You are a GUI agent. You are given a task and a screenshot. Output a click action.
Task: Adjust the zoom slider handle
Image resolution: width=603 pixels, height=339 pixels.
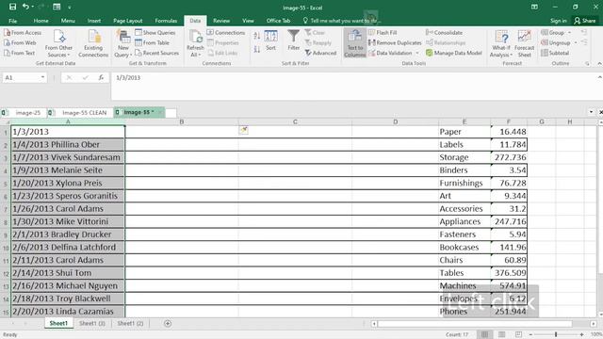tap(556, 334)
